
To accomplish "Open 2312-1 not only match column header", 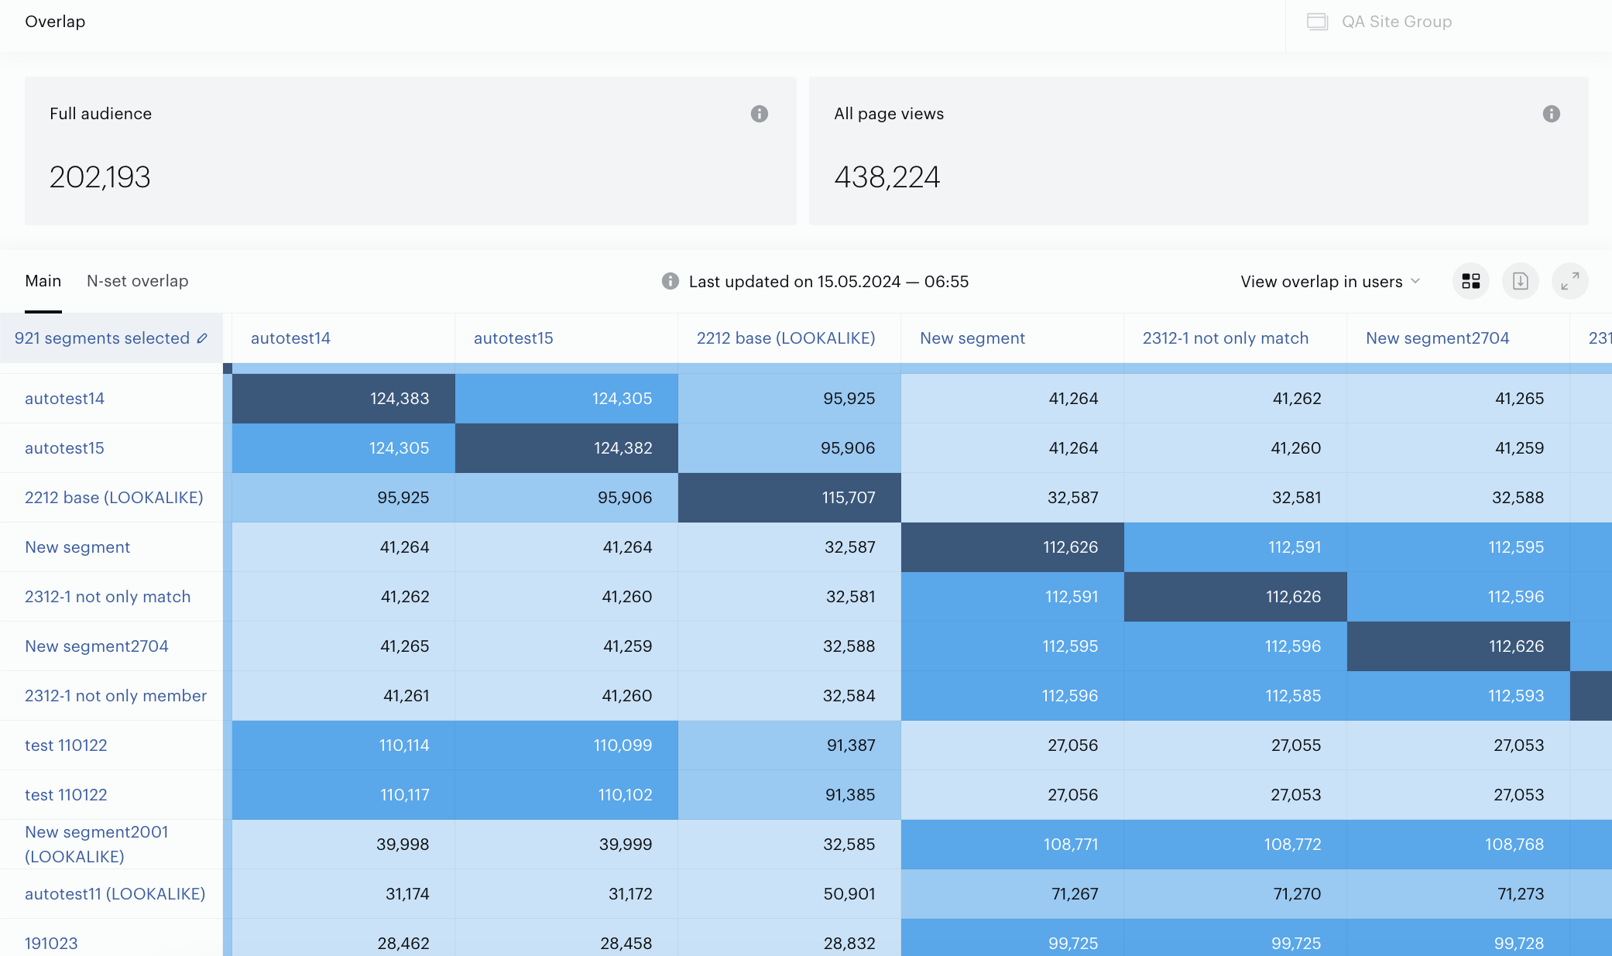I will click(1226, 338).
